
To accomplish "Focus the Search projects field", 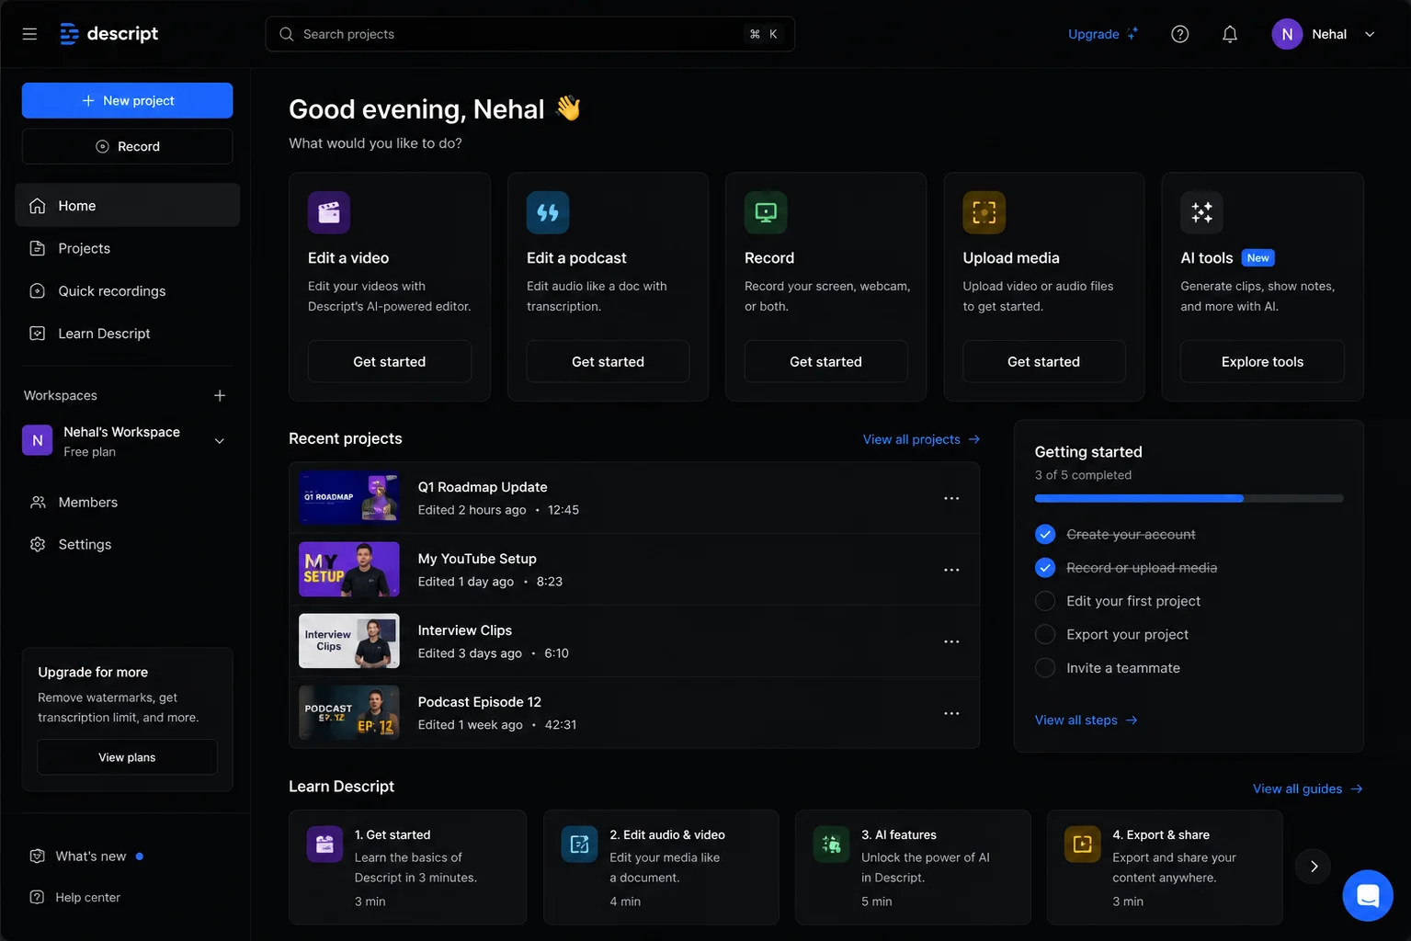I will tap(530, 34).
